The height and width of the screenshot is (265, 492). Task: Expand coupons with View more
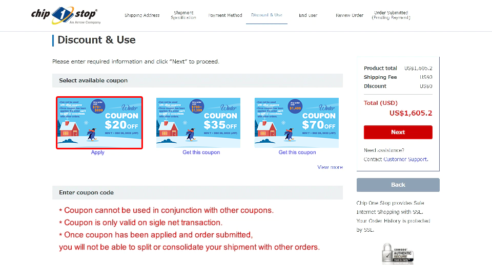[330, 167]
